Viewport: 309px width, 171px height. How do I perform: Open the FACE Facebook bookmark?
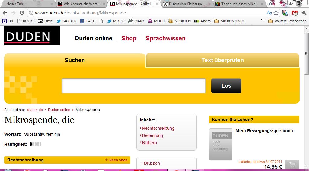pyautogui.click(x=88, y=21)
